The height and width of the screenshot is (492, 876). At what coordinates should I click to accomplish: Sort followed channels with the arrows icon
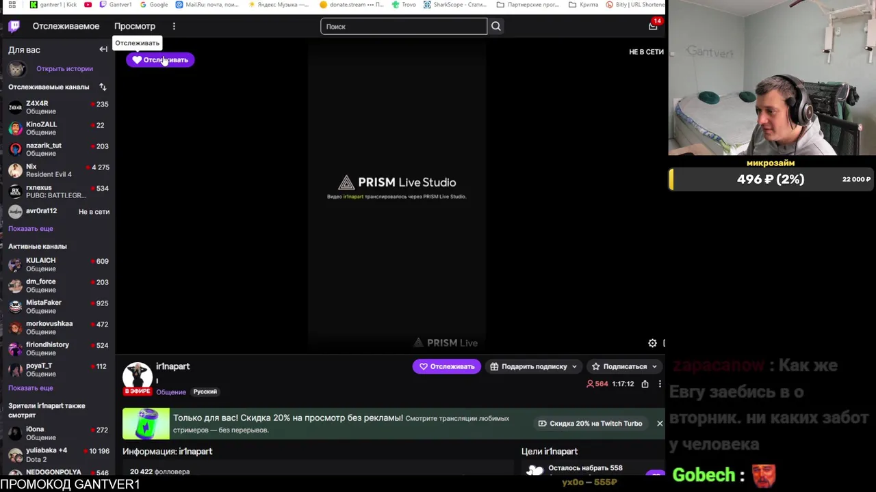coord(103,87)
